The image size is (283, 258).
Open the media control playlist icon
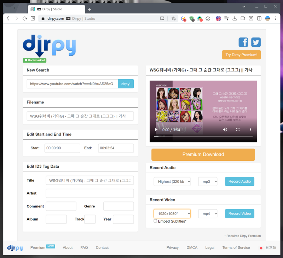coord(226,18)
